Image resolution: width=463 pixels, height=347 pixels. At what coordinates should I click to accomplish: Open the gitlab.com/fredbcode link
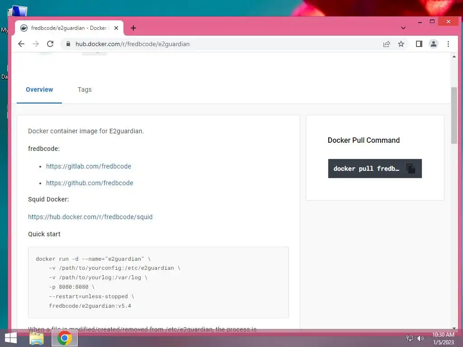coord(89,166)
